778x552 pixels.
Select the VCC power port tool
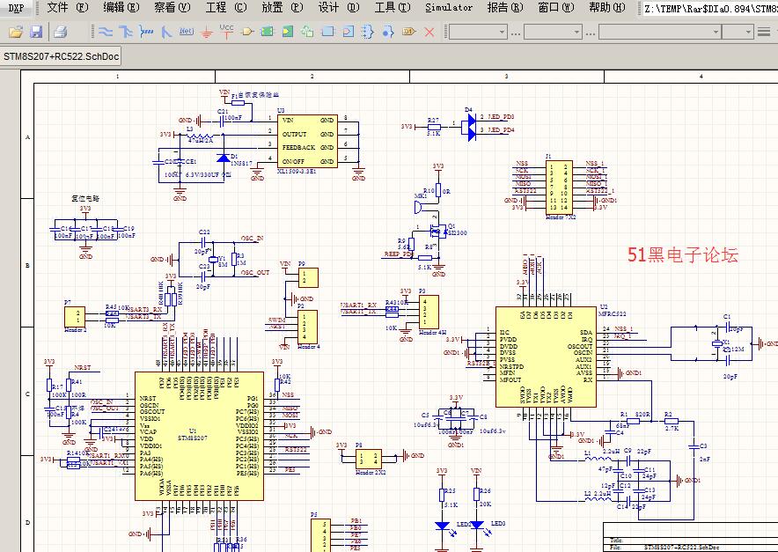(x=226, y=31)
